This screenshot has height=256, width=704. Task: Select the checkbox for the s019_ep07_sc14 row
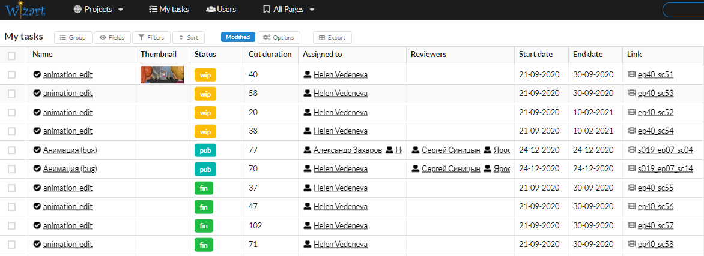click(12, 169)
